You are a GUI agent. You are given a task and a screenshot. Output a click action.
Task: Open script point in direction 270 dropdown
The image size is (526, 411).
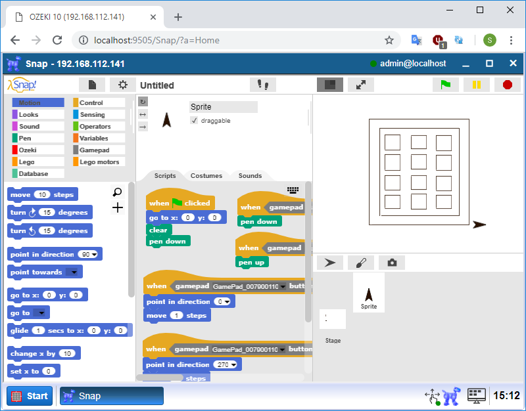point(233,365)
